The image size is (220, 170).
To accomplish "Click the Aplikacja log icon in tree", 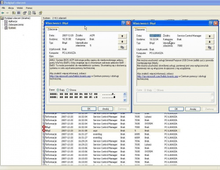I will pos(6,21).
